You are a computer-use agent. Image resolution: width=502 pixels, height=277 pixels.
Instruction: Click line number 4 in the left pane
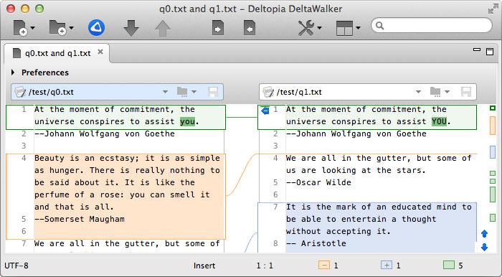click(24, 158)
